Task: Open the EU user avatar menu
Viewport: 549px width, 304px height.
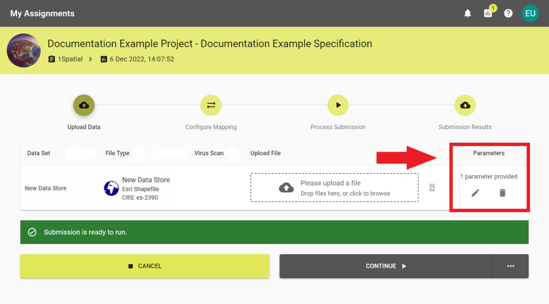Action: click(530, 13)
